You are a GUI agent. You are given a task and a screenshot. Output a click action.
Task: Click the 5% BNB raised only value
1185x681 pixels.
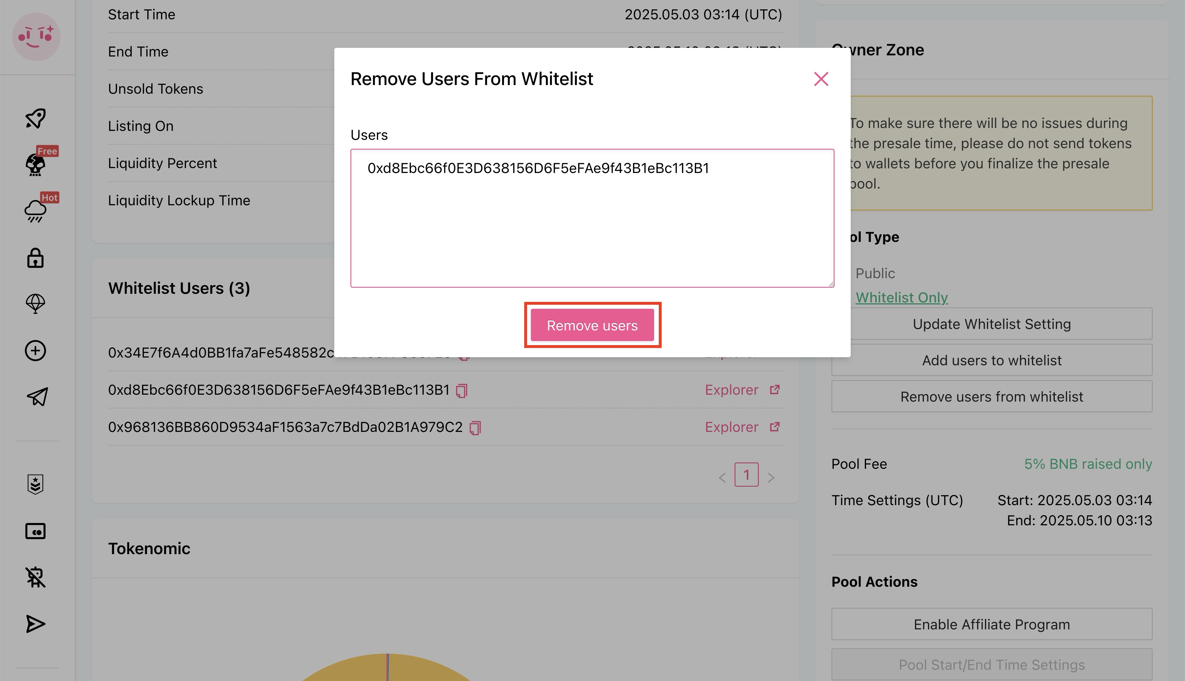(1088, 464)
